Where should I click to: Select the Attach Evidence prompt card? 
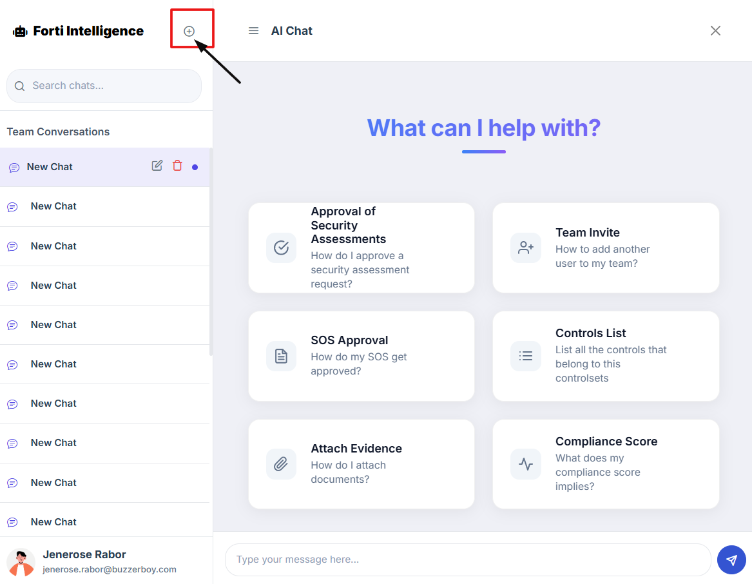(361, 464)
